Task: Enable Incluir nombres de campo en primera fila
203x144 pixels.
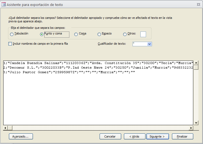Action: click(x=10, y=44)
